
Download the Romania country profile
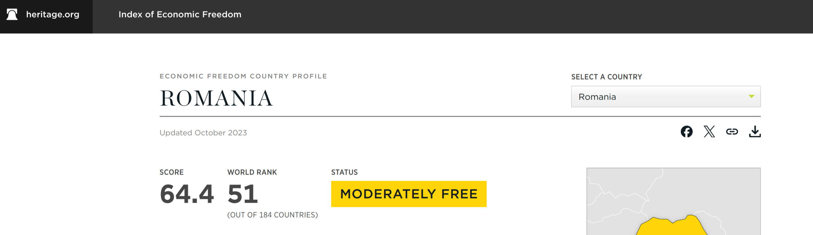tap(755, 132)
